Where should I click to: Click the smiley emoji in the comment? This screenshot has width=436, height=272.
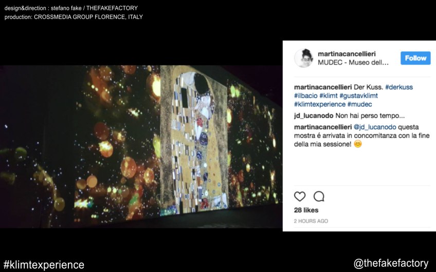coord(358,144)
